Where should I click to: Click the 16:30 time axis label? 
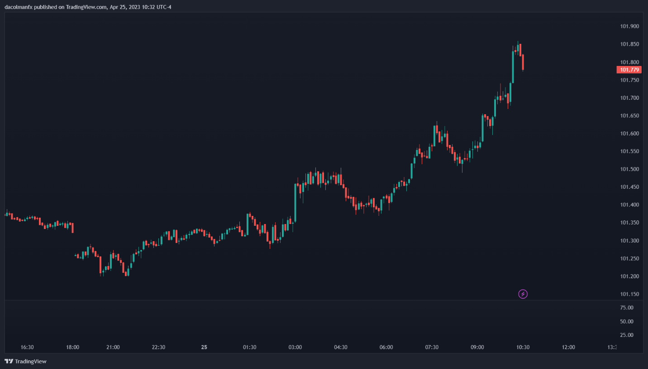click(27, 347)
